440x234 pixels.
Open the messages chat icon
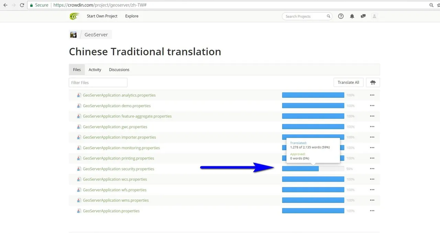(x=363, y=16)
